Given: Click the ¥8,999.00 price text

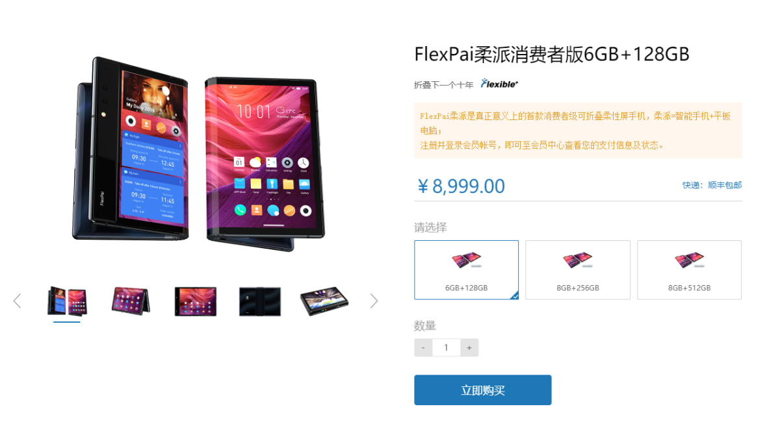Looking at the screenshot, I should point(461,186).
